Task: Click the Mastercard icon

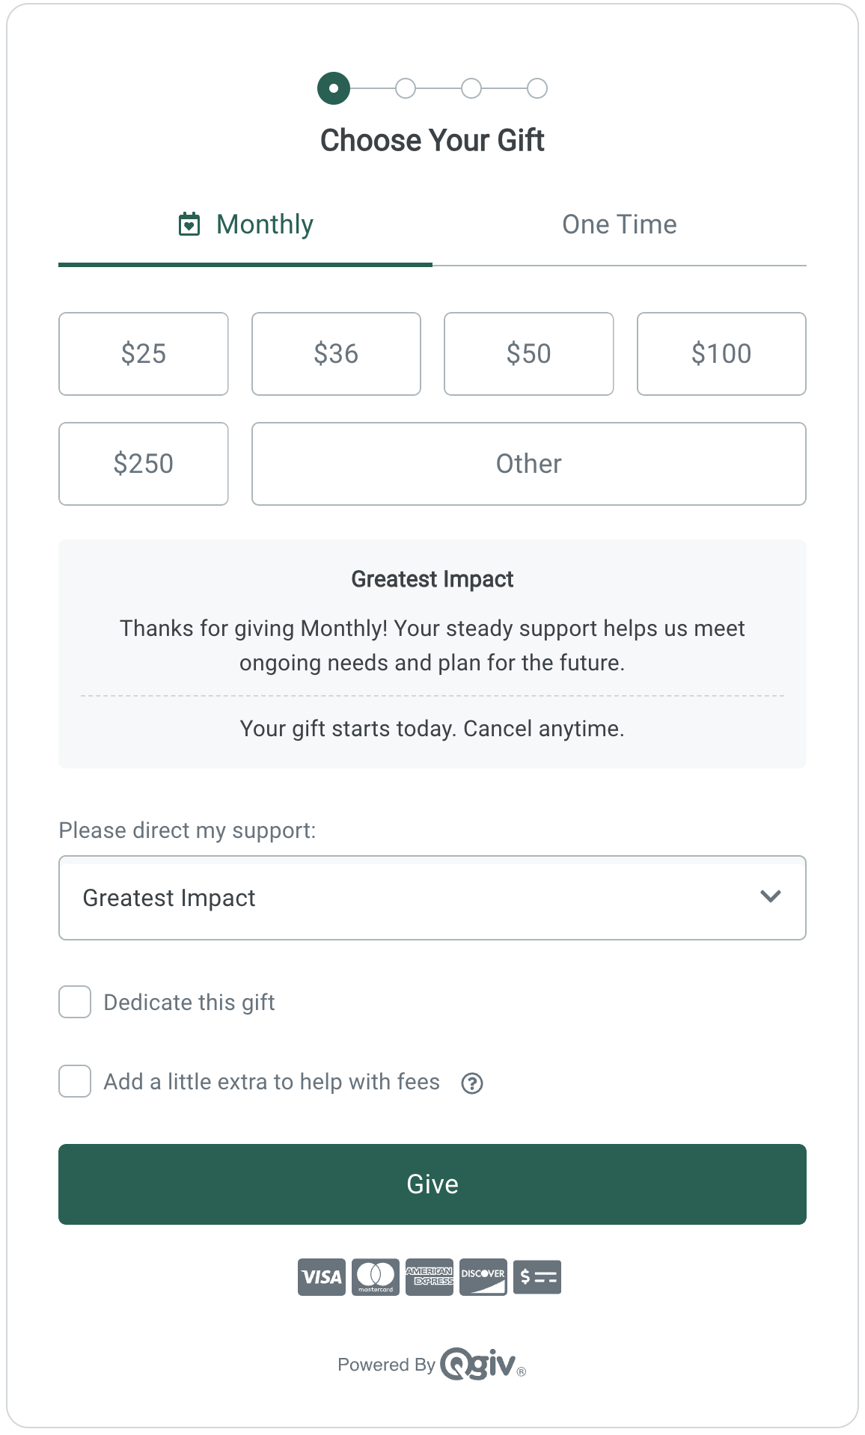Action: (376, 1276)
